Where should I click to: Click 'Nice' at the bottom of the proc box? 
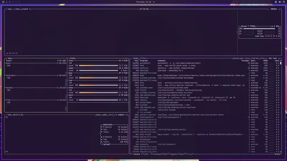[181, 154]
